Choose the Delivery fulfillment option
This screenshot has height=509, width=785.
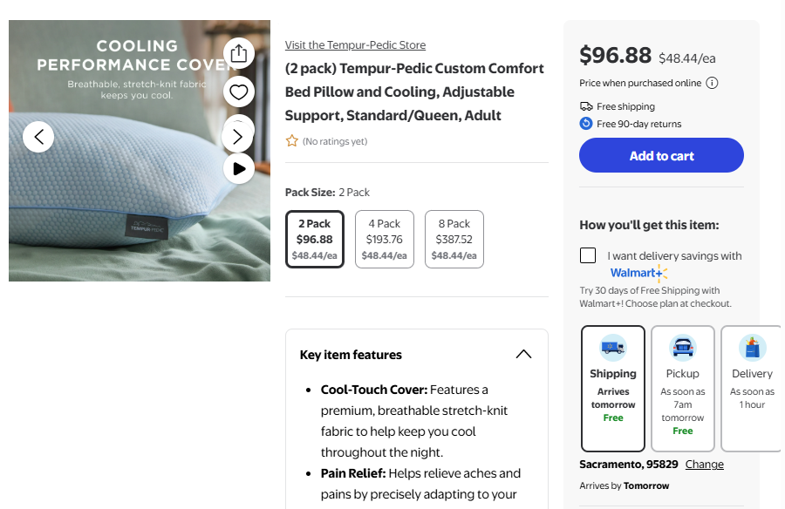[x=752, y=388]
